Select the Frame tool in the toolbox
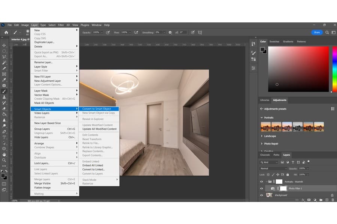The width and height of the screenshot is (337, 224). coord(4,74)
